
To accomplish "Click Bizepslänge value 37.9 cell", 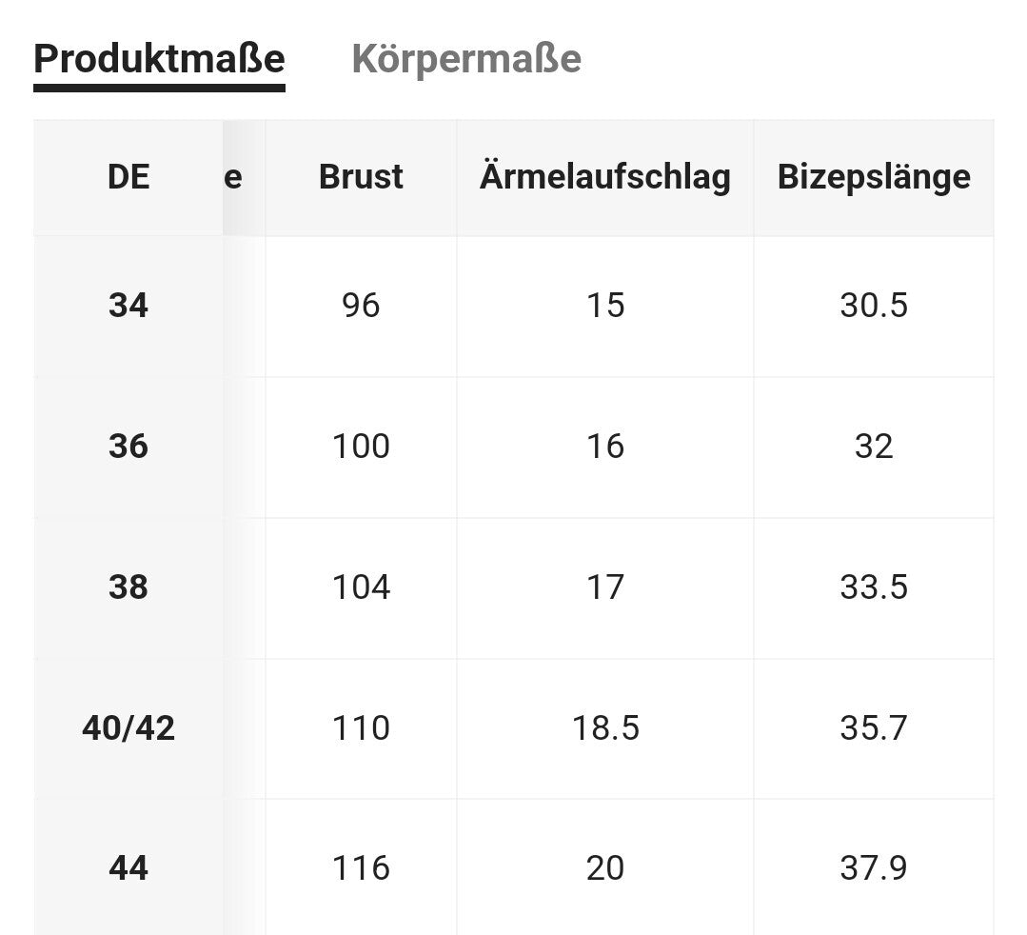I will (874, 868).
